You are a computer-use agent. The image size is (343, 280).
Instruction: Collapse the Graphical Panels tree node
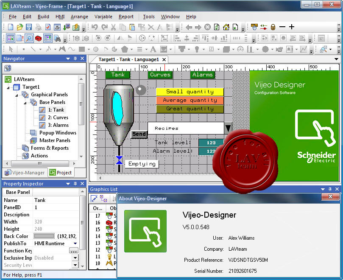coord(17,95)
